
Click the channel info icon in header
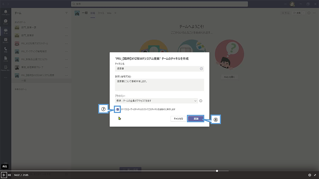[x=309, y=13]
